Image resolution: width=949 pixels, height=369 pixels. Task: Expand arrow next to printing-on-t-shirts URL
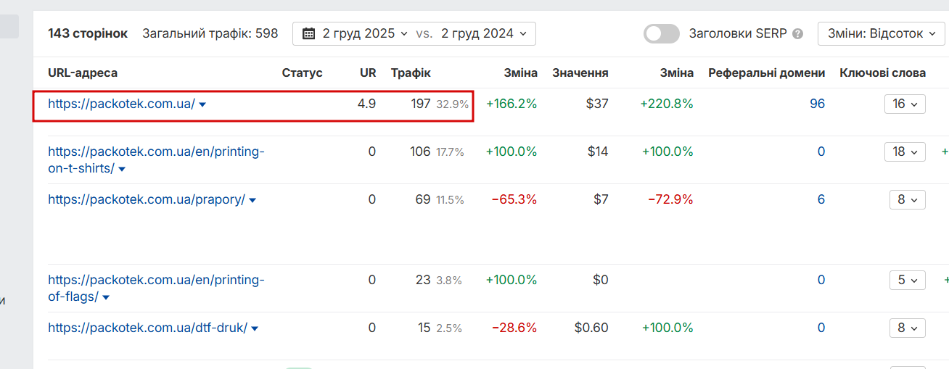[x=122, y=169]
